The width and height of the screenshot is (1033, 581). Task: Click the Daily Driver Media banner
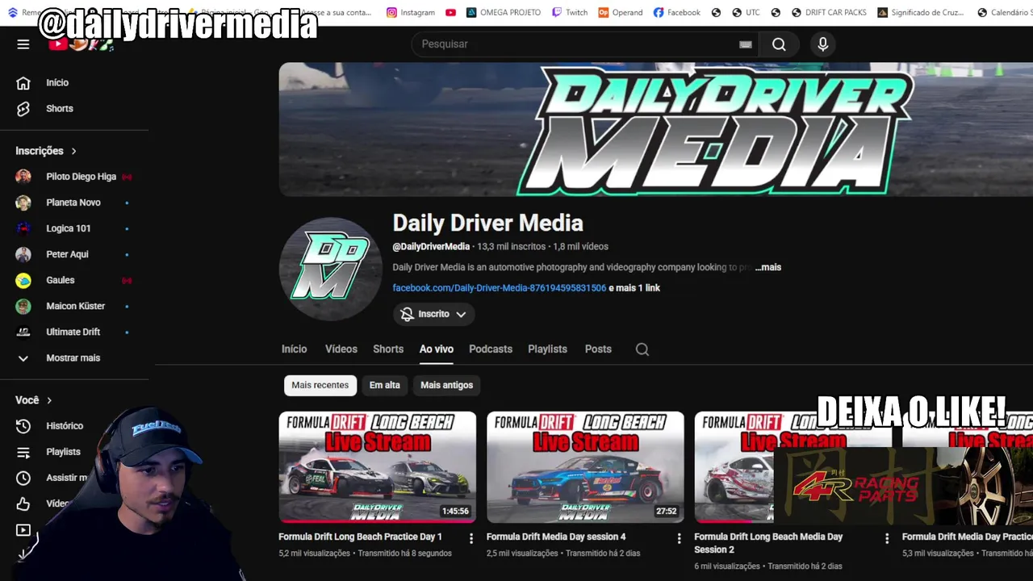pos(655,129)
